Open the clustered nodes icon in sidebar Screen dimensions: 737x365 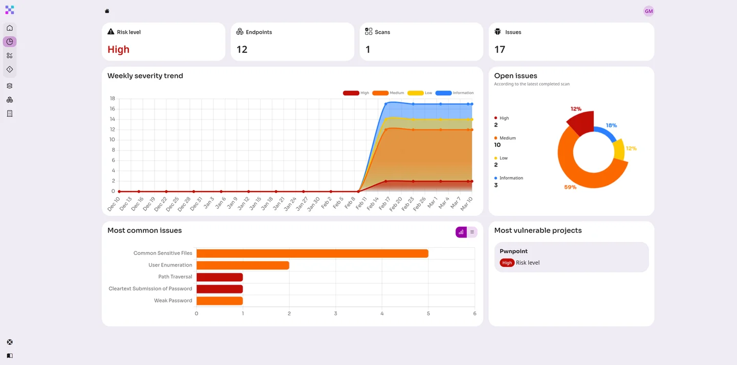pyautogui.click(x=9, y=99)
